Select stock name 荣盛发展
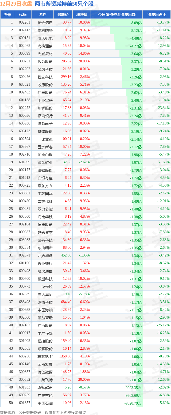Viewport: 171px width, 415px height. 45,364
